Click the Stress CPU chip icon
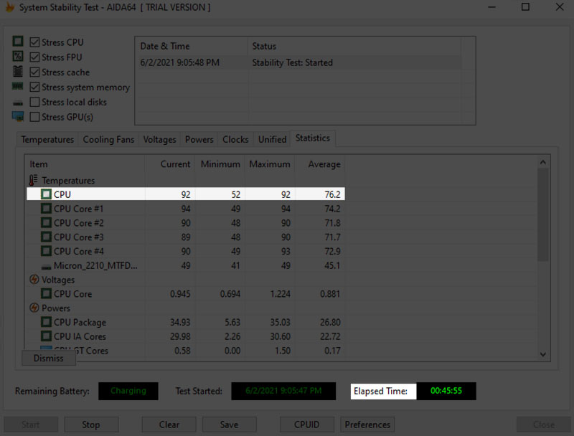 (17, 42)
